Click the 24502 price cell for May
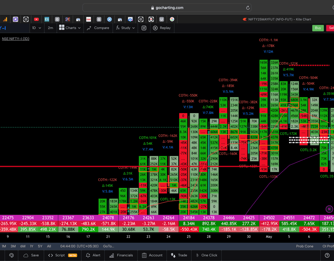The image size is (334, 261). coord(269,218)
